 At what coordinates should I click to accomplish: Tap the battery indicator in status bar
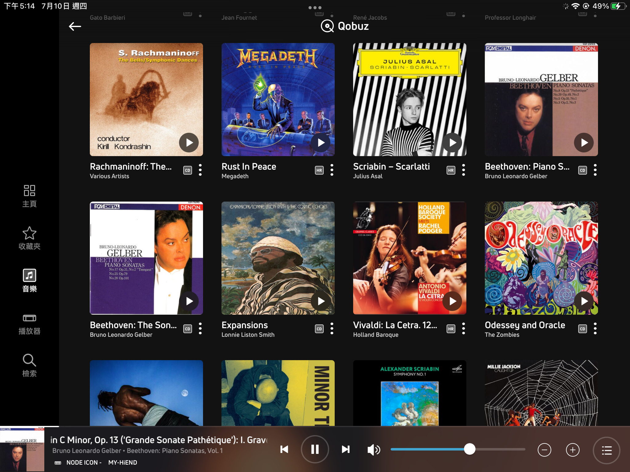619,6
